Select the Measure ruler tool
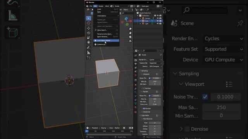The height and width of the screenshot is (139, 248). (89, 53)
